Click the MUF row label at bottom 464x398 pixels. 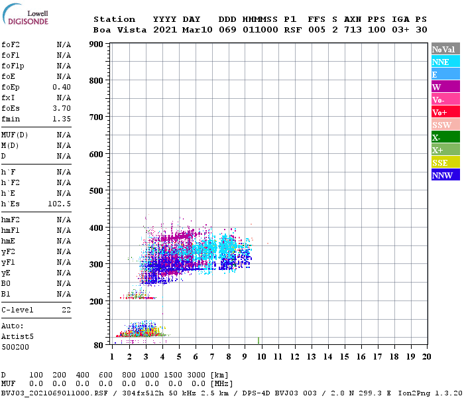coord(8,384)
